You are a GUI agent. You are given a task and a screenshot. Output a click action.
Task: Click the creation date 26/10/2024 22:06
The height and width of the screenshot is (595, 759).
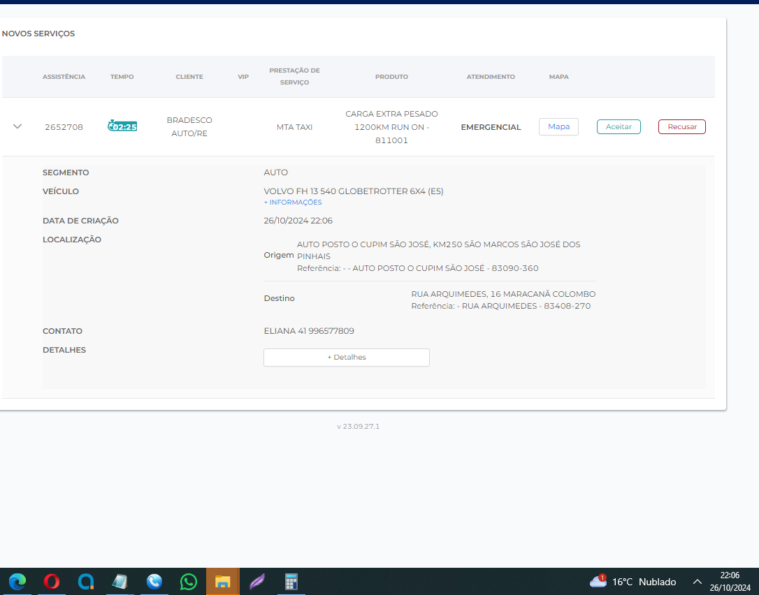[298, 221]
